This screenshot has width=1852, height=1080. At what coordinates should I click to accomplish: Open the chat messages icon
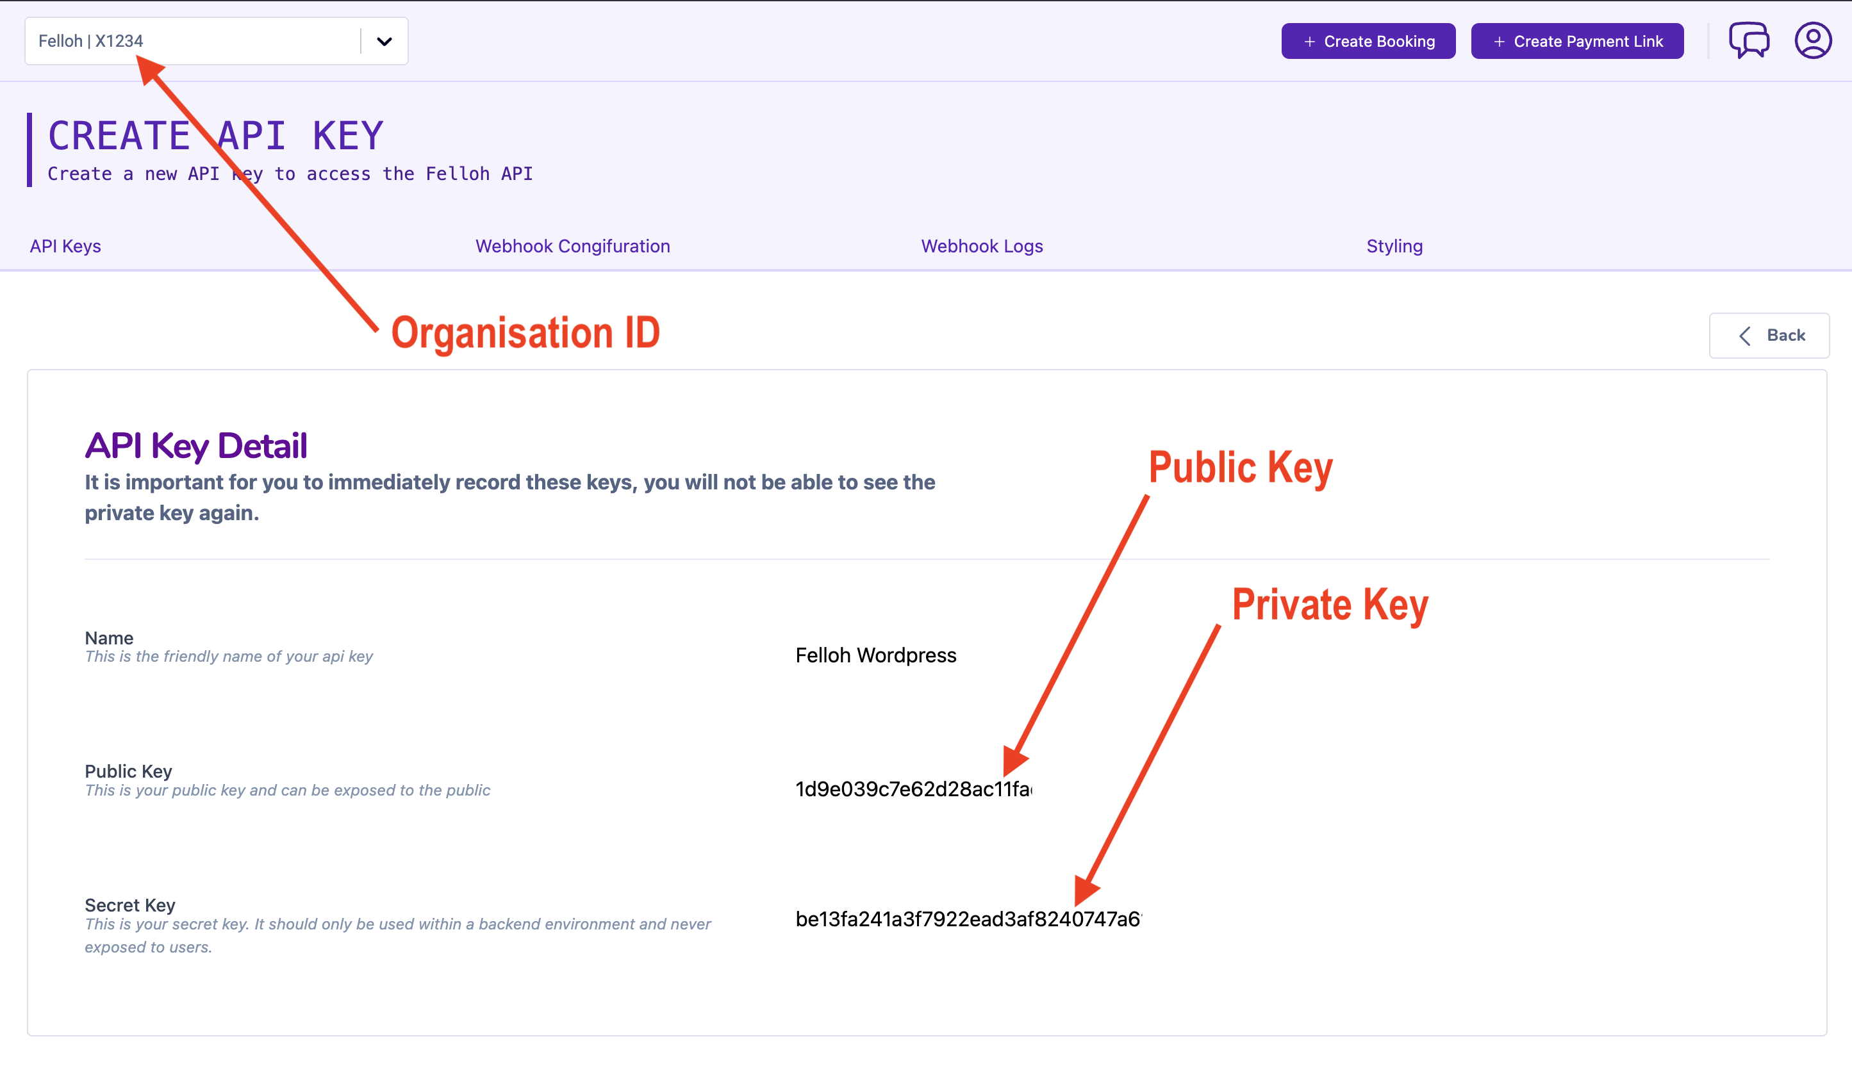pos(1748,40)
